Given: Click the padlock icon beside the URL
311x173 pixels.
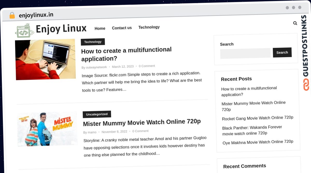Looking at the screenshot, I should [12, 15].
